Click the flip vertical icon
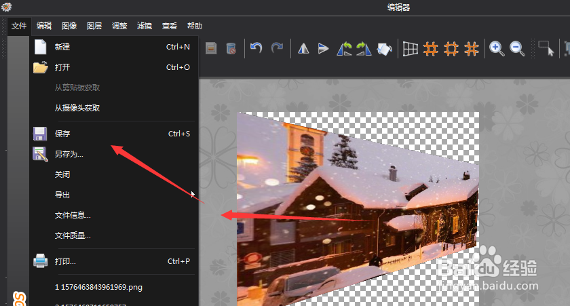570x306 pixels. click(x=323, y=48)
